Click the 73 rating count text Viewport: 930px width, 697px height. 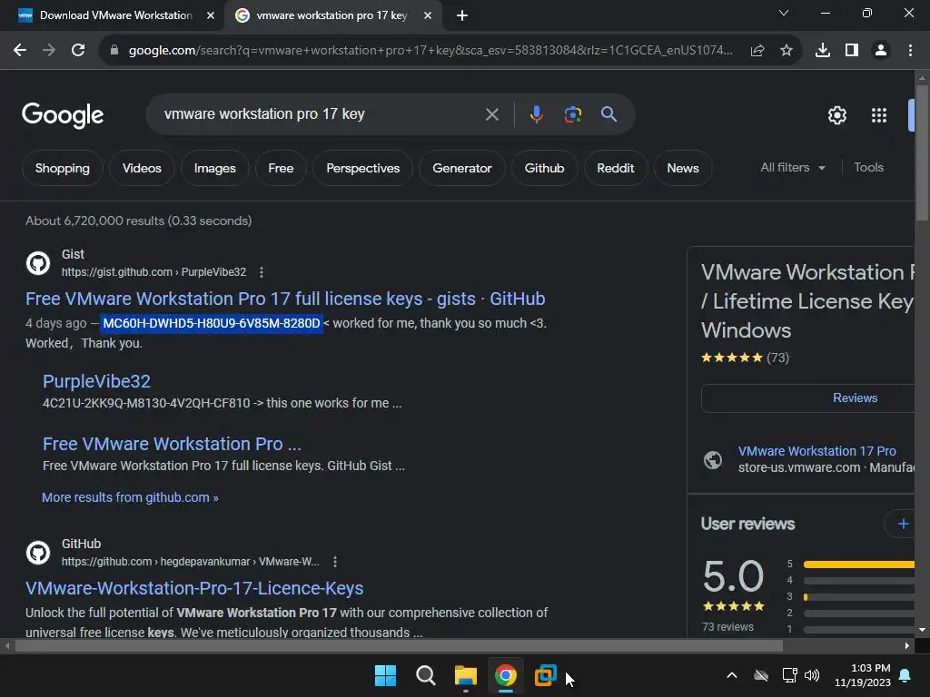coord(777,358)
